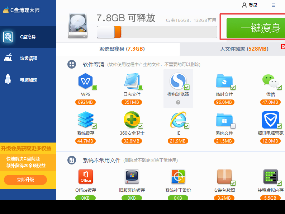Click the 96.0MB badge under 临时文件
Image resolution: width=285 pixels, height=214 pixels.
(x=224, y=102)
